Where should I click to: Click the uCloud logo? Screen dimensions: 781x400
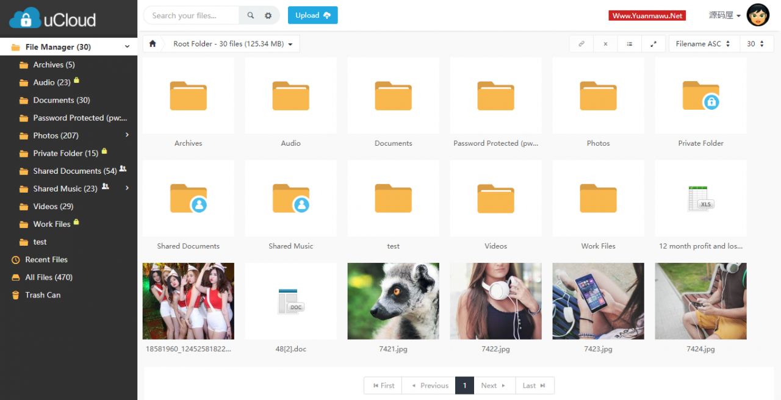[x=52, y=19]
